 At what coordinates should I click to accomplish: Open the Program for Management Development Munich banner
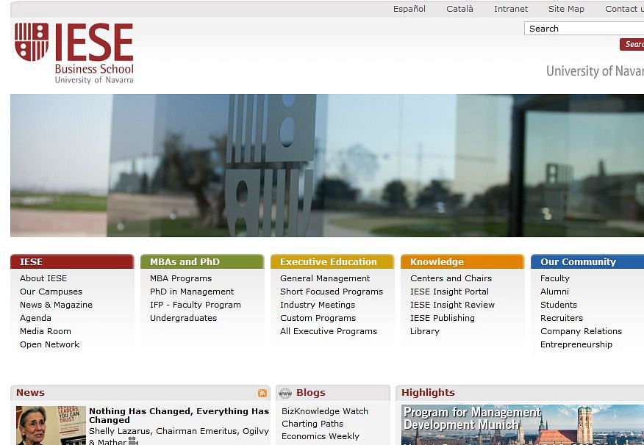pyautogui.click(x=523, y=425)
